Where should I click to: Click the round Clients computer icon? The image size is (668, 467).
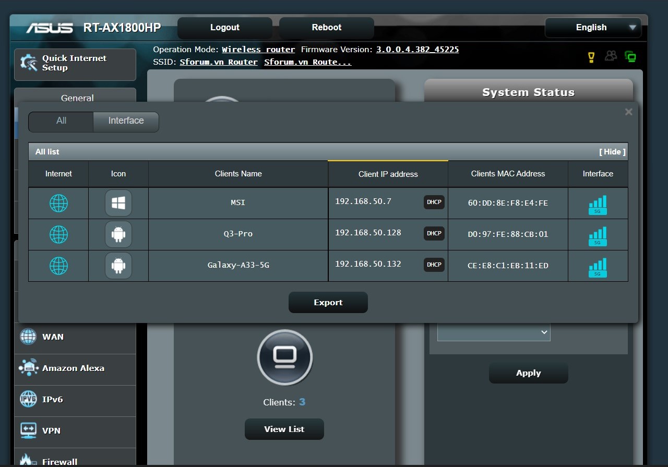tap(285, 357)
